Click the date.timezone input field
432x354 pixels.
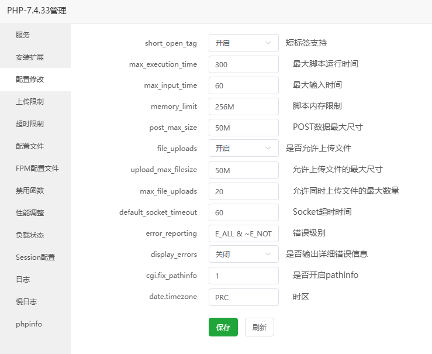point(243,297)
